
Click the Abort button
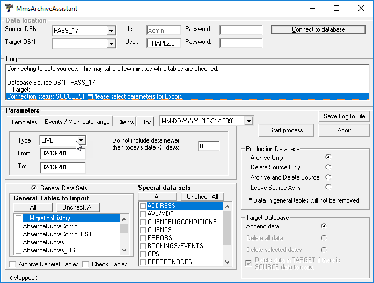344,130
